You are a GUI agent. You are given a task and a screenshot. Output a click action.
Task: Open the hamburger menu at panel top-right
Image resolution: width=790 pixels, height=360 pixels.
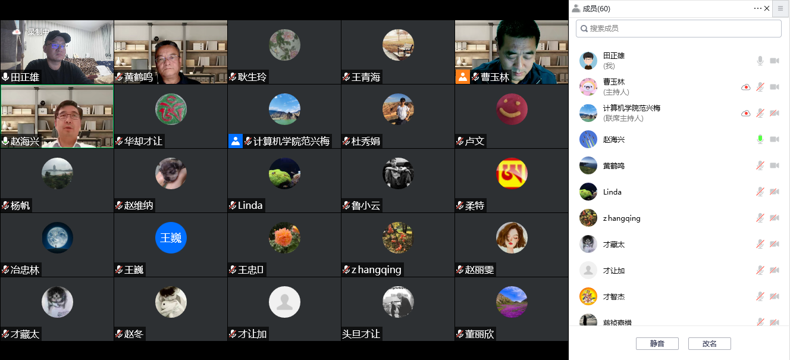780,8
